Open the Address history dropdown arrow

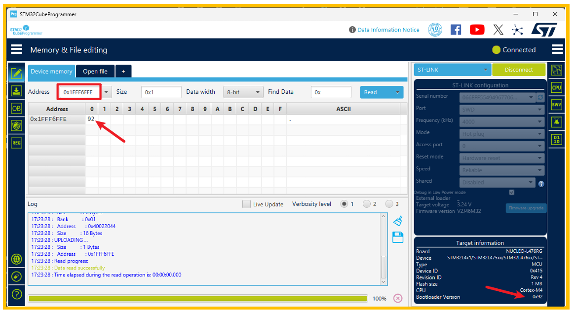pyautogui.click(x=106, y=92)
